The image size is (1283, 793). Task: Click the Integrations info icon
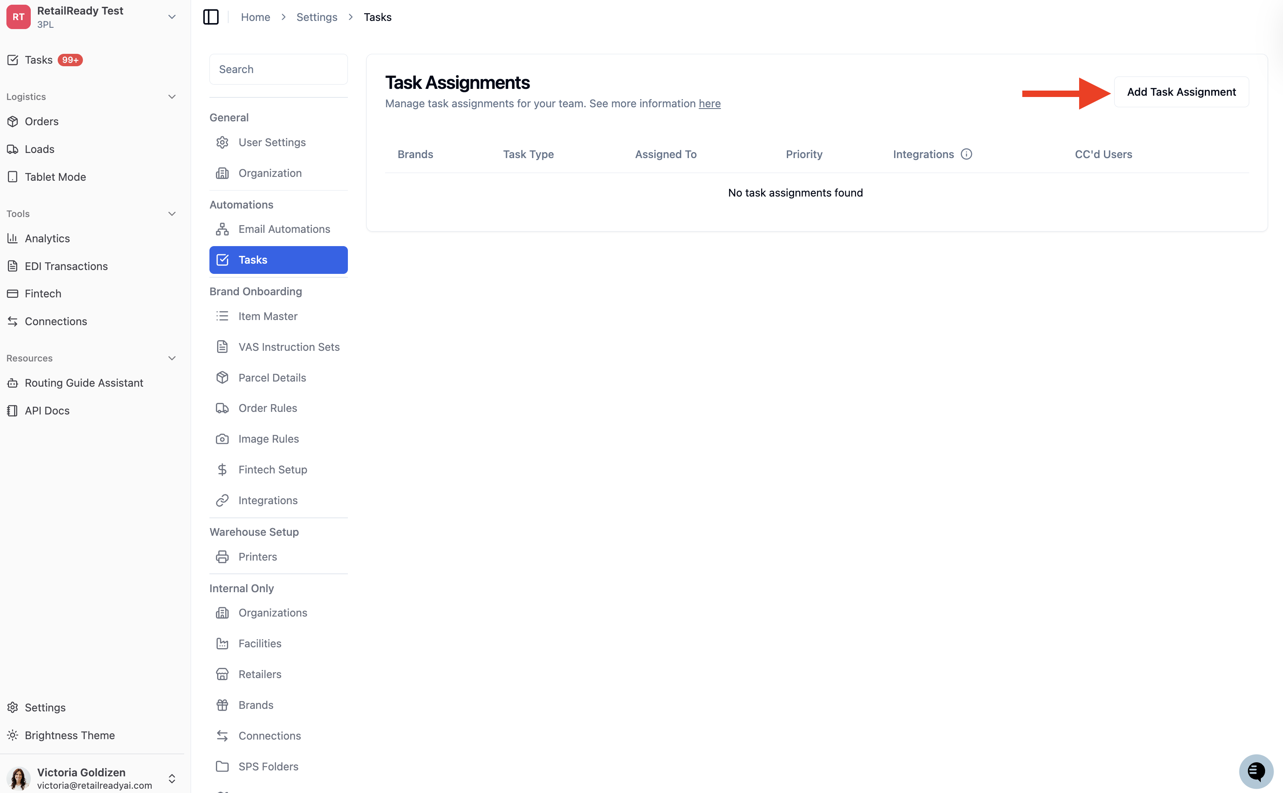[x=966, y=154]
